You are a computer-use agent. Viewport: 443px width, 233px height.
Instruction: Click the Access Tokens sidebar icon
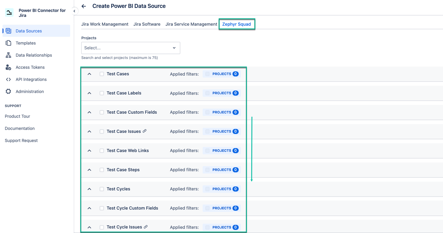[8, 67]
